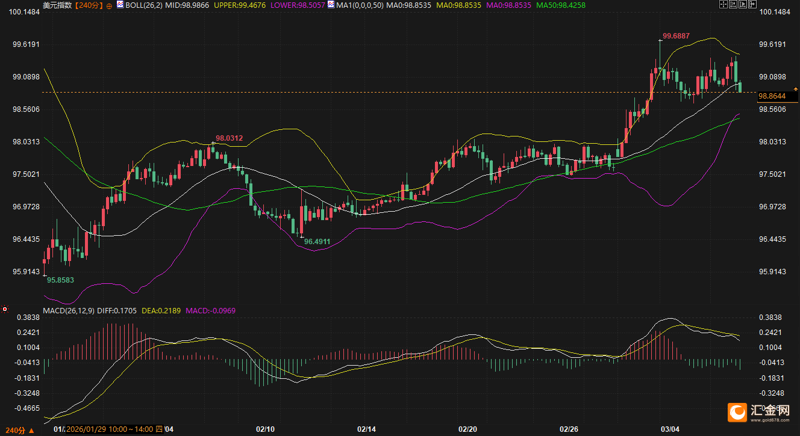Click the MACD(26,12,9) indicator label
This screenshot has height=436, width=800.
click(x=69, y=310)
